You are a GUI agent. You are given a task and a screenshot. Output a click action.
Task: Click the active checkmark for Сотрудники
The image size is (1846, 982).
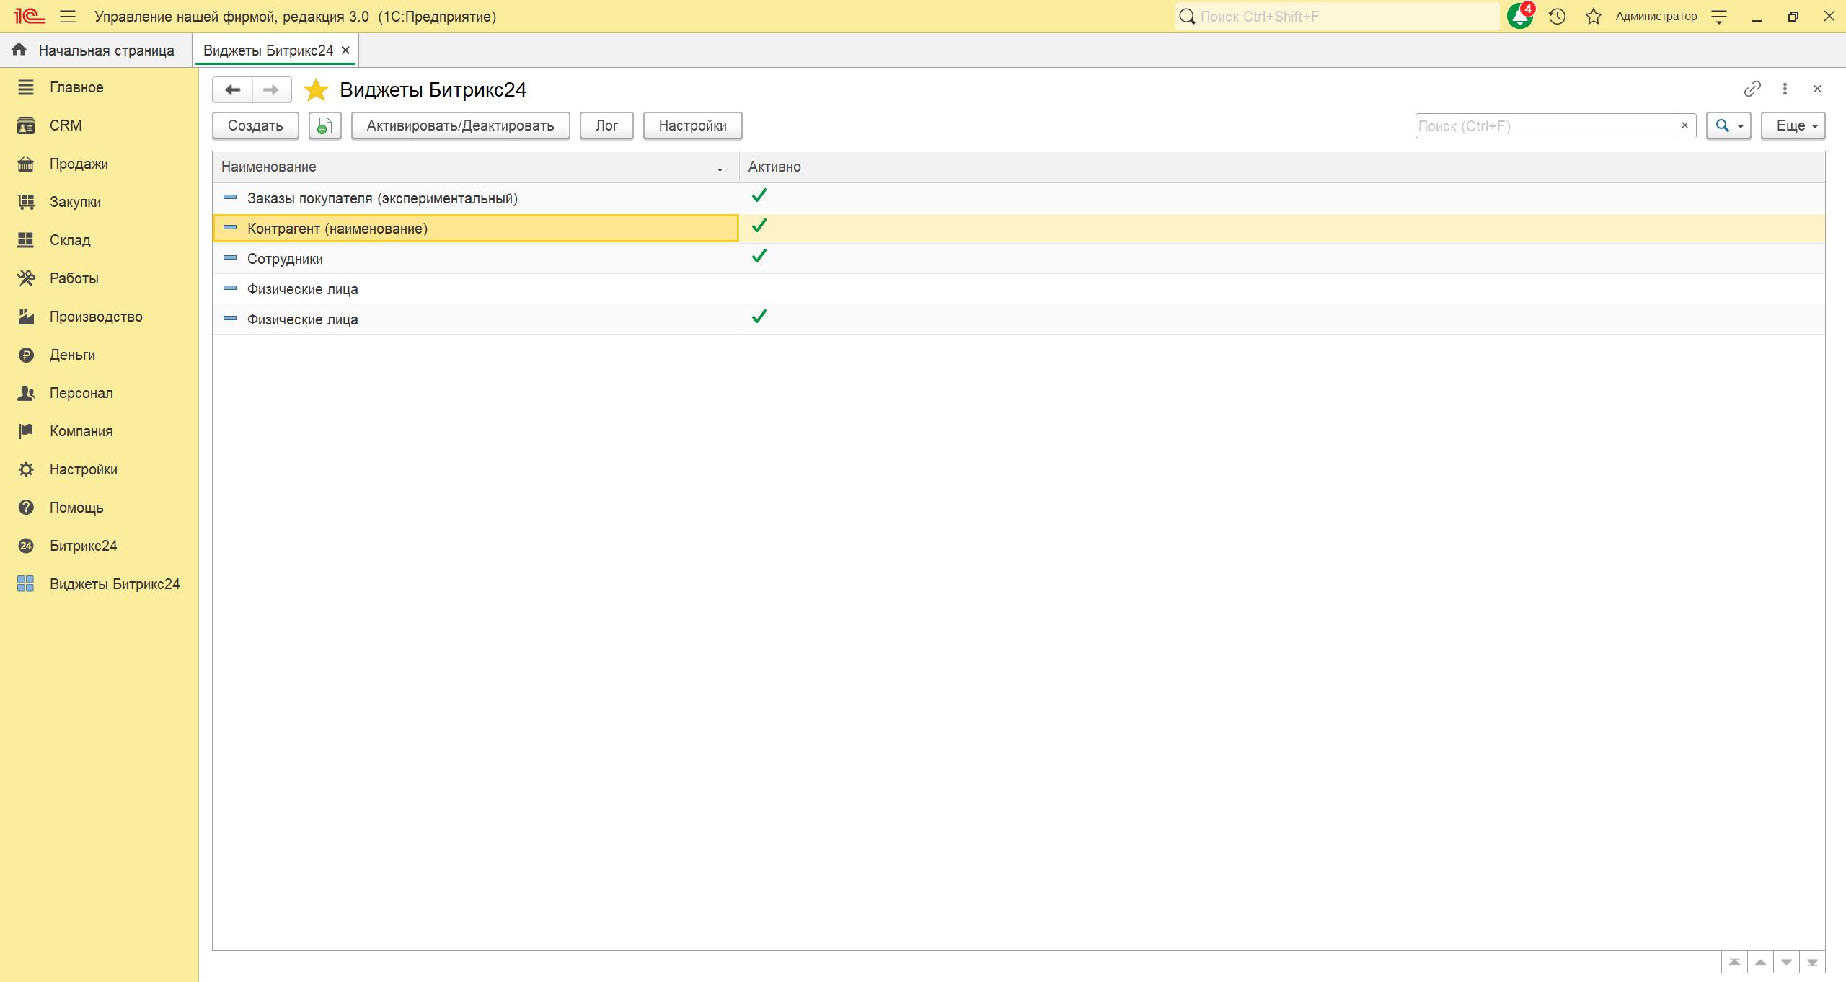(x=759, y=257)
